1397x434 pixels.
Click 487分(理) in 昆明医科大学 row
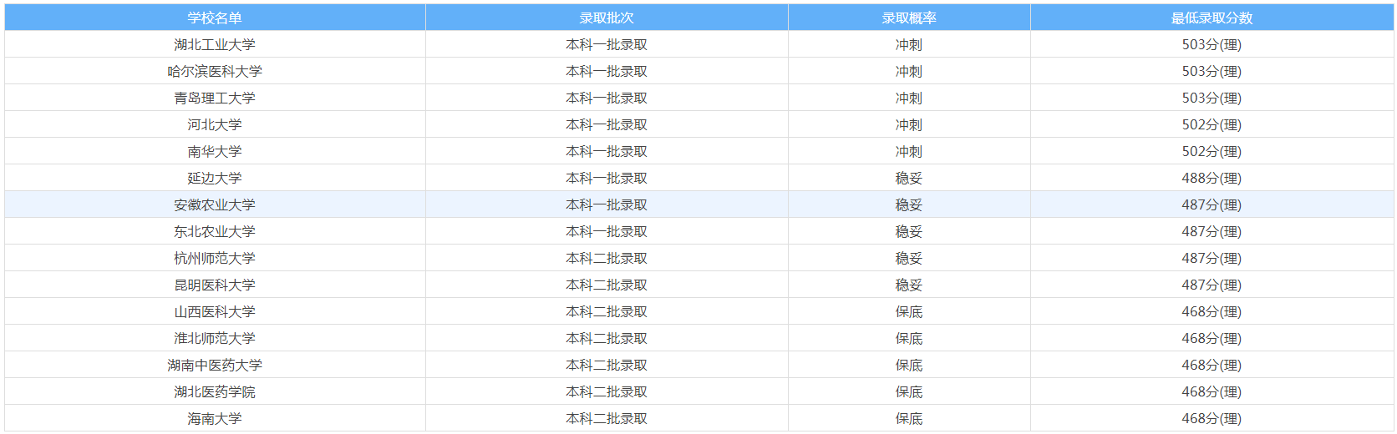point(1212,285)
